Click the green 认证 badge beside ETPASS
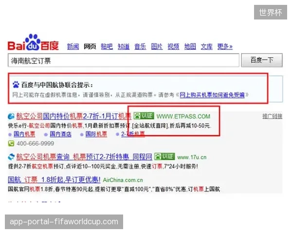The width and height of the screenshot is (292, 234). pos(144,116)
